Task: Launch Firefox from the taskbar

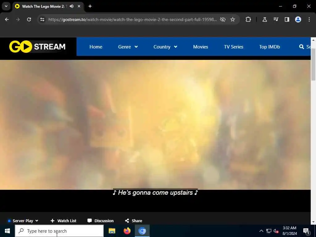Action: coord(127,231)
